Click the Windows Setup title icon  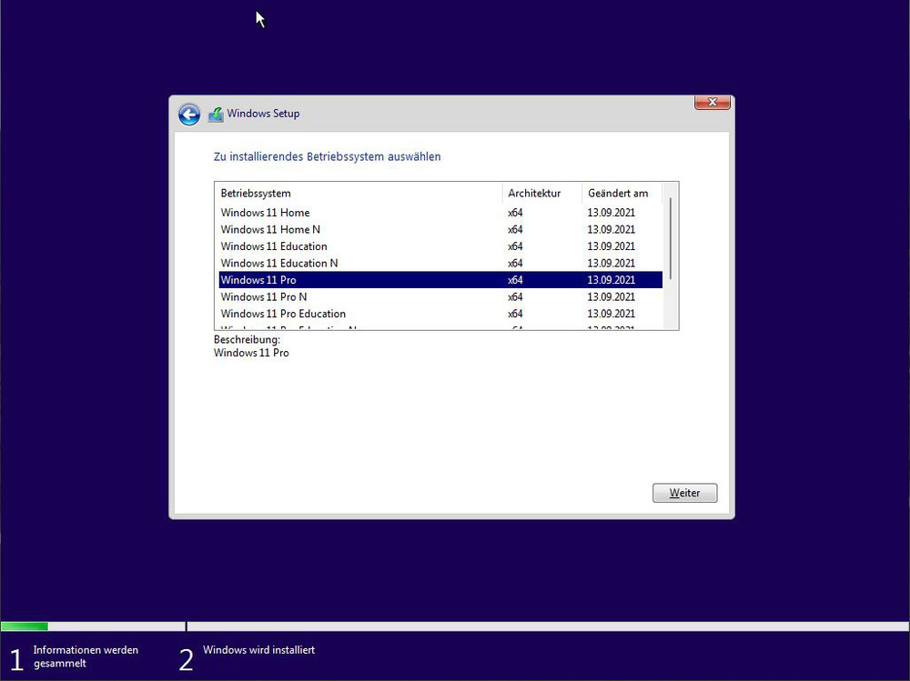pos(216,114)
